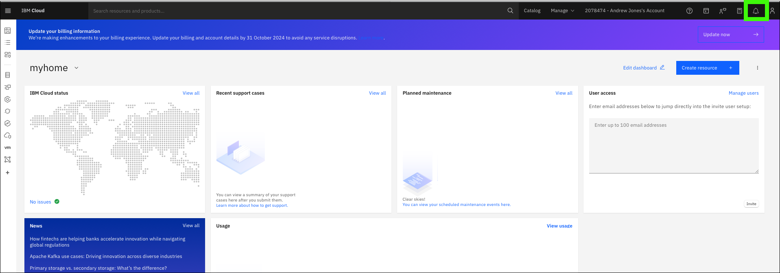Click the search magnifier icon
This screenshot has width=780, height=273.
510,11
